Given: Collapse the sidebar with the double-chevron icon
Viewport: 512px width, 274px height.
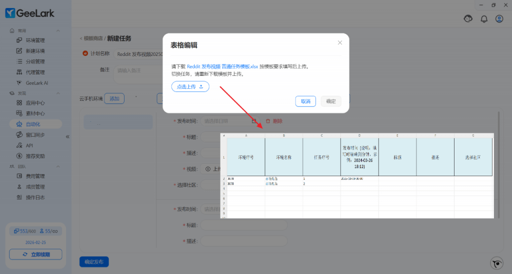Looking at the screenshot, I should (x=67, y=136).
